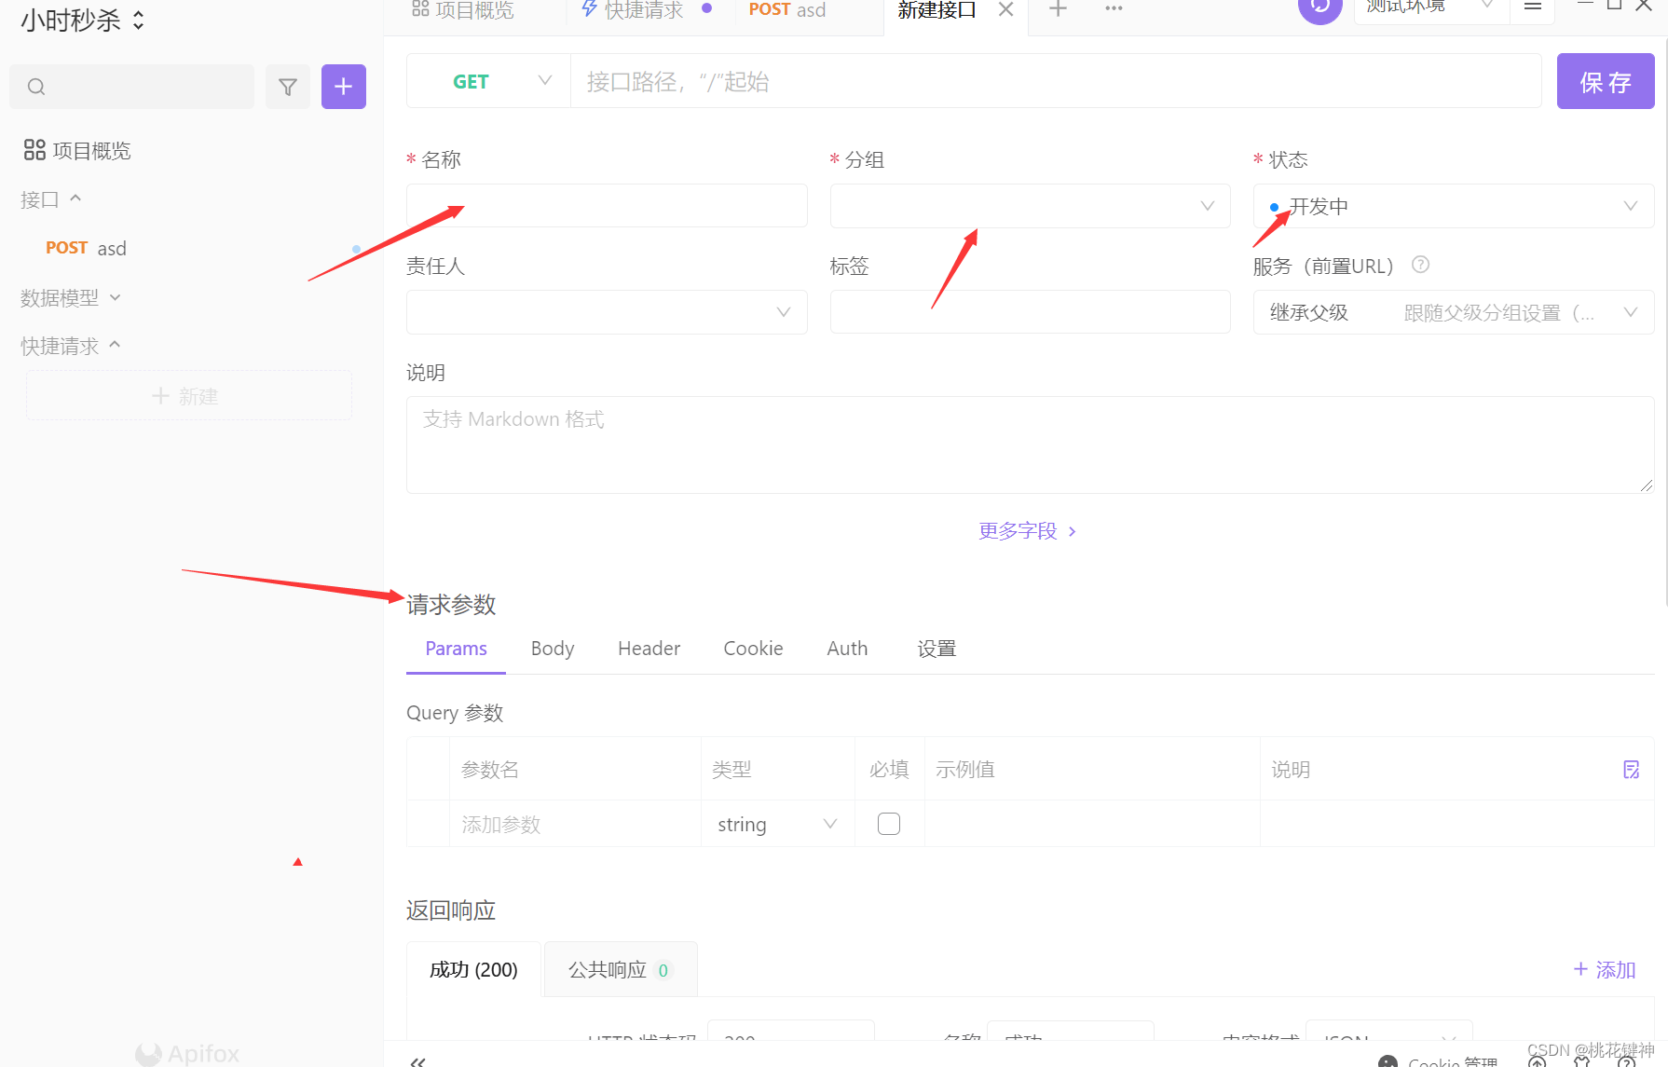1668x1067 pixels.
Task: Focus the 添加参数 name field
Action: tap(575, 825)
